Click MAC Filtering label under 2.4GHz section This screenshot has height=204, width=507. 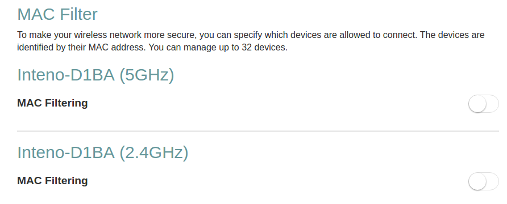pyautogui.click(x=52, y=180)
